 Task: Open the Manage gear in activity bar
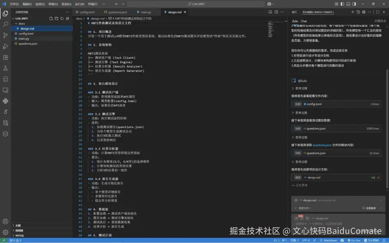(x=5, y=232)
